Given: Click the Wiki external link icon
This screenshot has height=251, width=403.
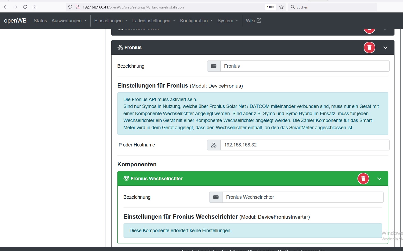Looking at the screenshot, I should 259,20.
